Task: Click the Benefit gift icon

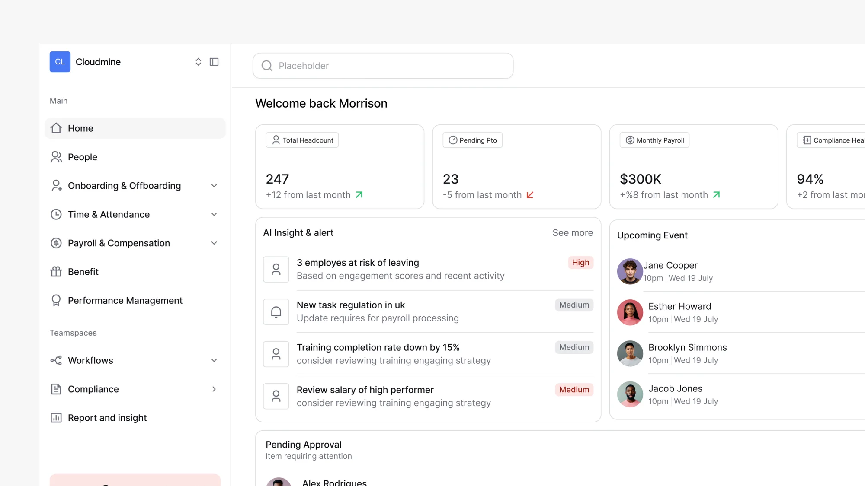Action: [x=56, y=272]
